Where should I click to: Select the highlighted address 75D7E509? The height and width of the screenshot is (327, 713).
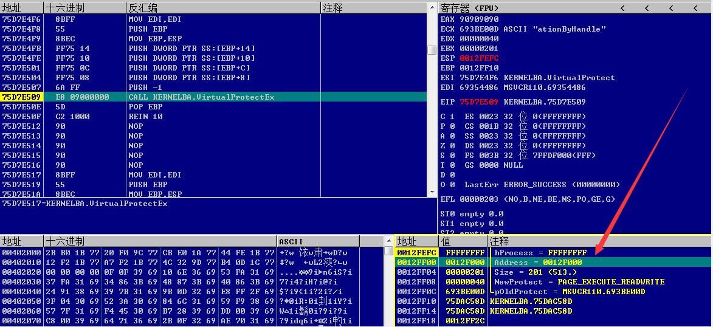[x=21, y=97]
